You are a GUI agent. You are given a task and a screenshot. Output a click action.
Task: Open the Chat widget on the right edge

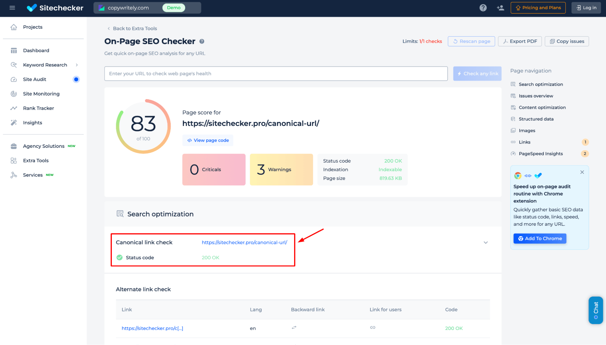click(x=595, y=310)
